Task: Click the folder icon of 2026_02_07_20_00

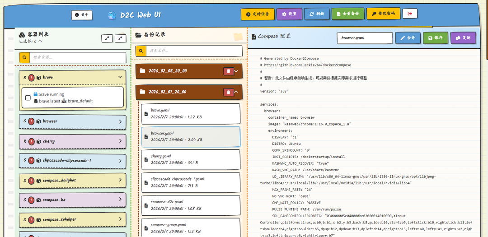Action: coord(143,92)
